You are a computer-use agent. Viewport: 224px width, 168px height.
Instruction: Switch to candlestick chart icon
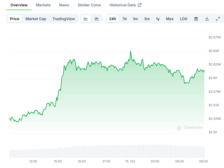coord(97,19)
